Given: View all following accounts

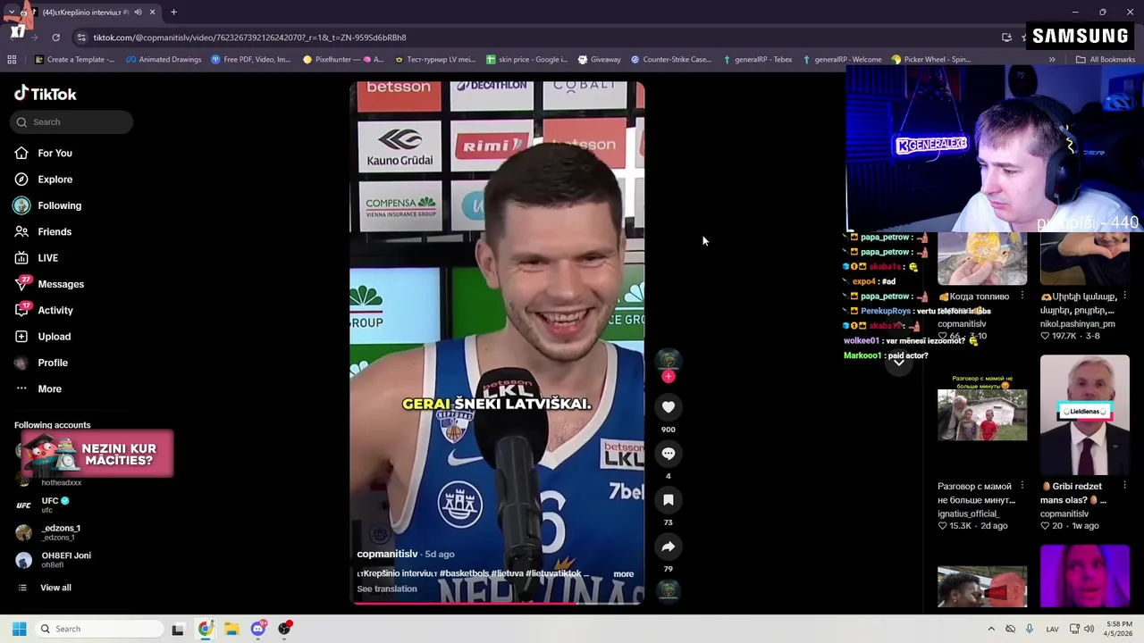Looking at the screenshot, I should [x=55, y=588].
